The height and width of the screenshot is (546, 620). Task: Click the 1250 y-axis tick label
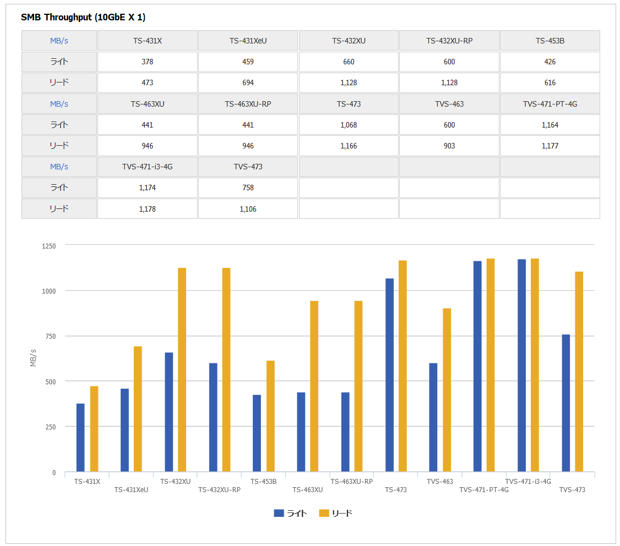pos(48,246)
